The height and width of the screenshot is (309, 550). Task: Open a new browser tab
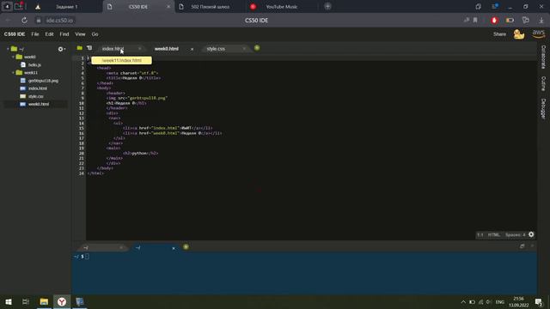(x=327, y=6)
